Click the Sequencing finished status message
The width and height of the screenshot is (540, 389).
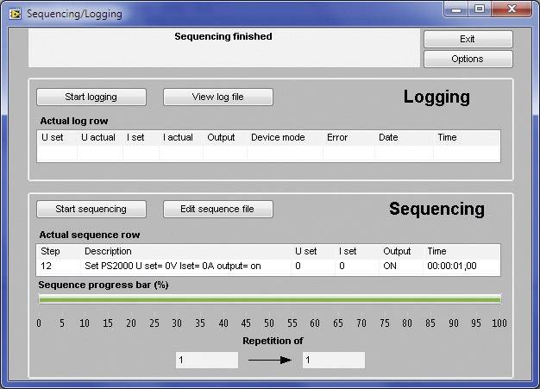tap(223, 36)
